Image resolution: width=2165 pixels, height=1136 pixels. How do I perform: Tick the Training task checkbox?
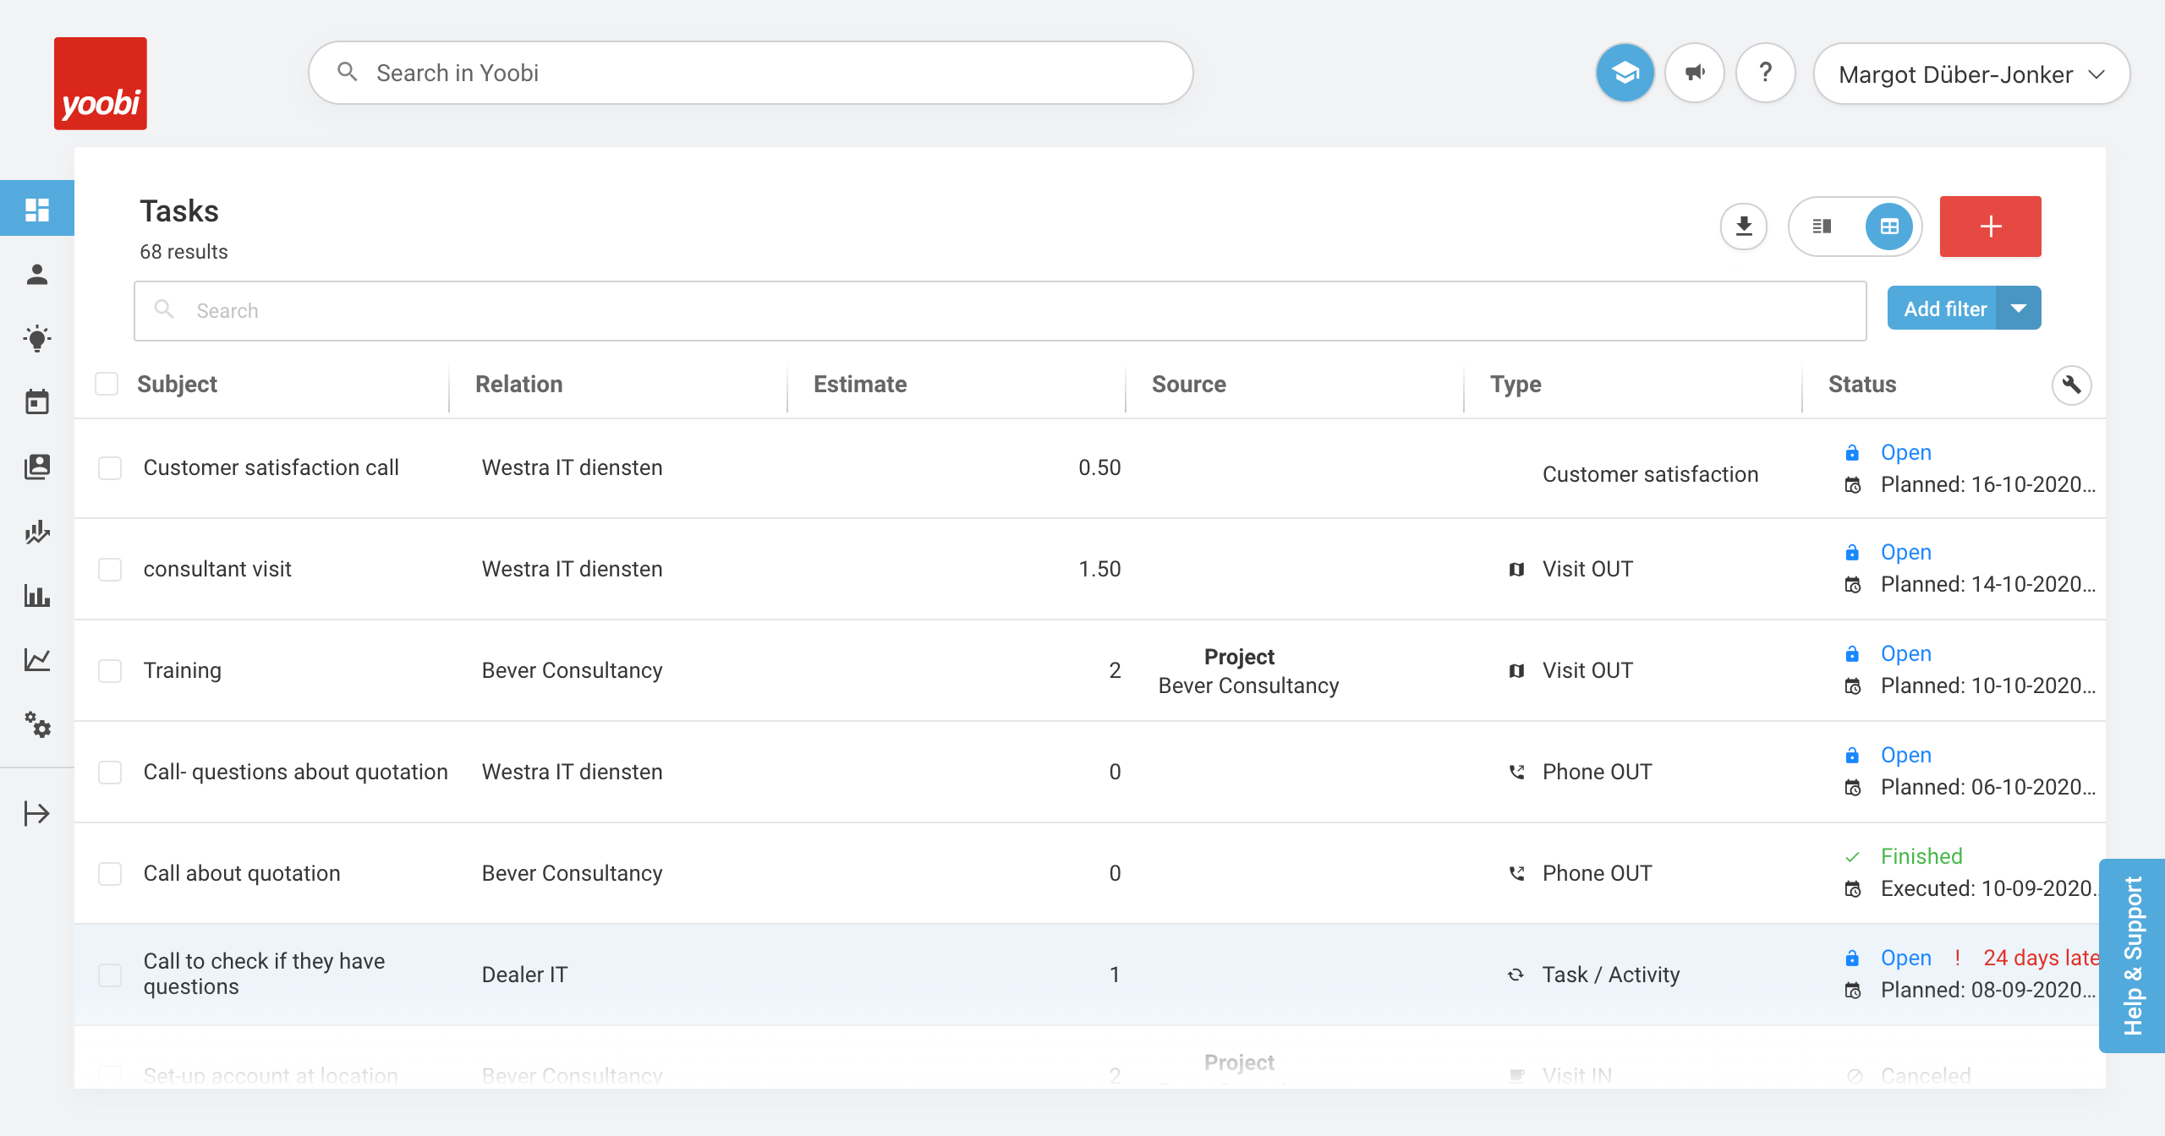[x=110, y=671]
